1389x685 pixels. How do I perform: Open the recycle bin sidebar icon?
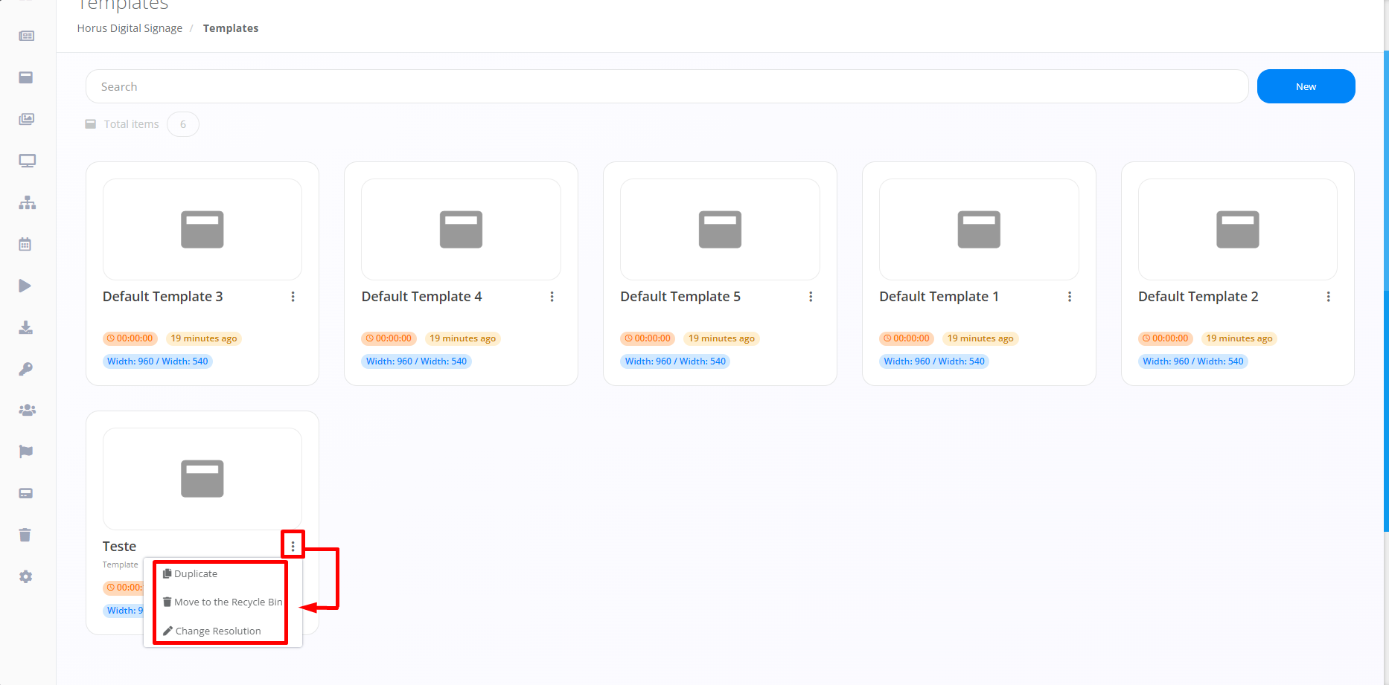tap(25, 535)
